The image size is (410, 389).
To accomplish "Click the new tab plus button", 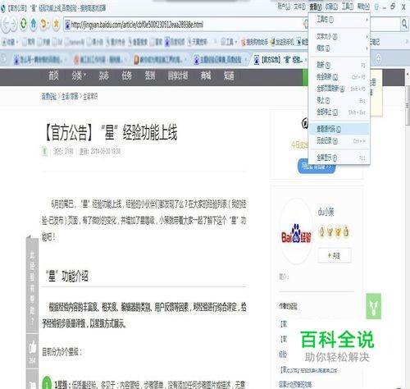I will [x=378, y=58].
